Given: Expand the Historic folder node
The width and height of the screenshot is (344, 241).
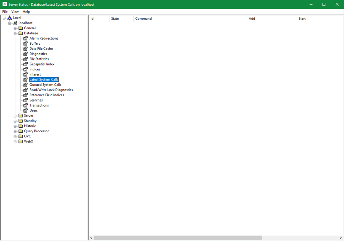Looking at the screenshot, I should pyautogui.click(x=15, y=126).
